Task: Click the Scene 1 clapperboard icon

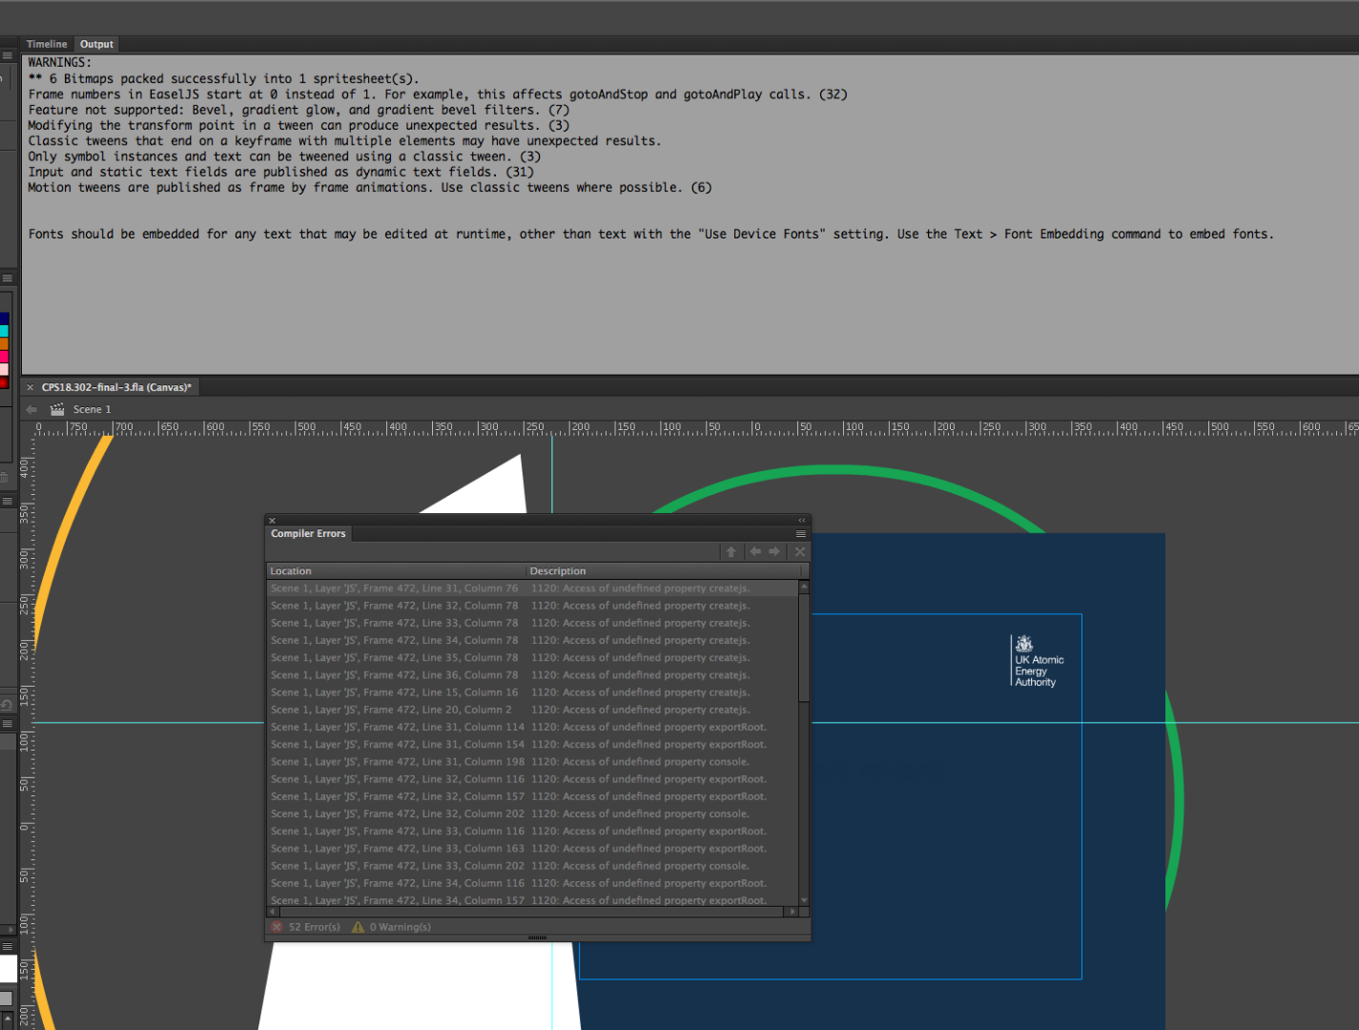Action: tap(57, 409)
